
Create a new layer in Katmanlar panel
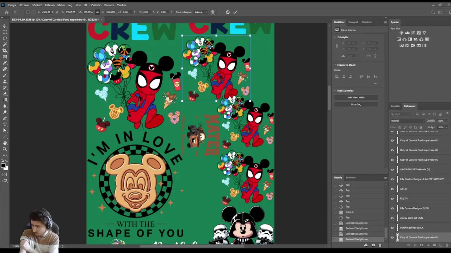coord(440,245)
